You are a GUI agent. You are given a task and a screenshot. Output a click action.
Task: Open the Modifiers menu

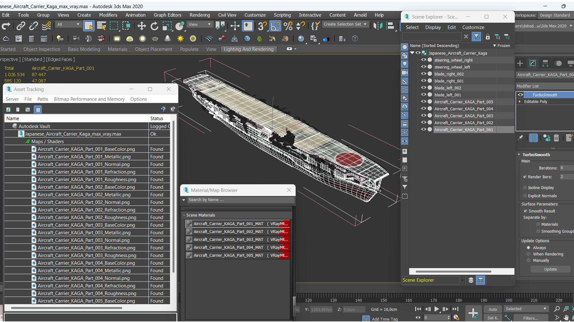point(108,15)
